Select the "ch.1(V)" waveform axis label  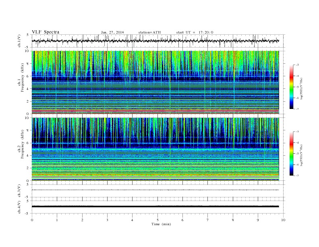pos(19,41)
